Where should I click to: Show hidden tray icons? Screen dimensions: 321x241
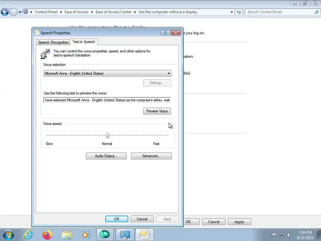(266, 235)
